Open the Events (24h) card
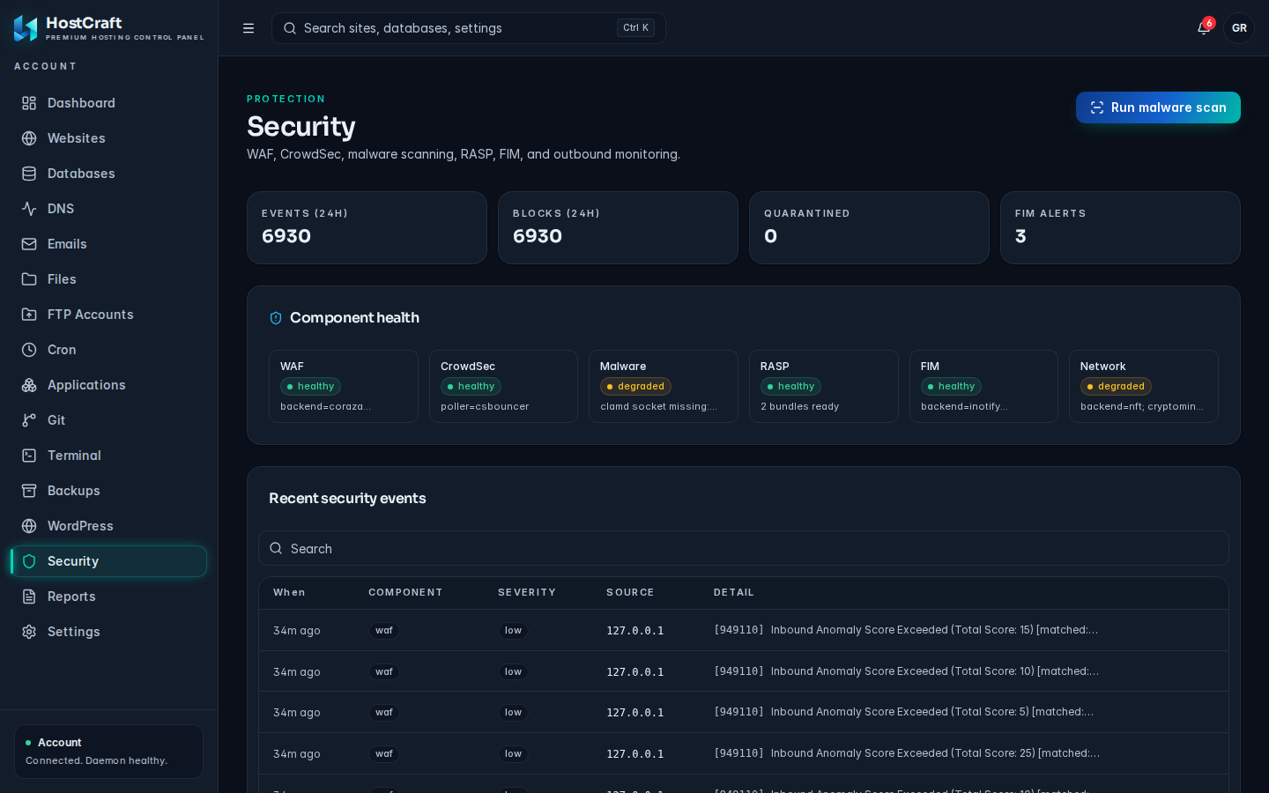1269x793 pixels. [x=367, y=227]
